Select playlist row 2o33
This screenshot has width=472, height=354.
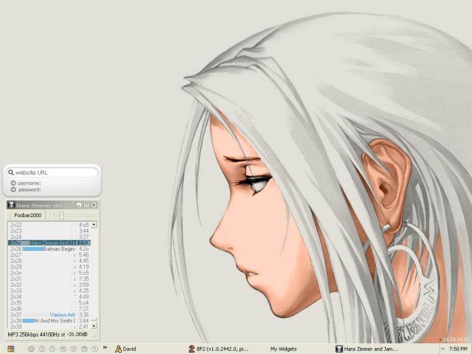pos(50,291)
